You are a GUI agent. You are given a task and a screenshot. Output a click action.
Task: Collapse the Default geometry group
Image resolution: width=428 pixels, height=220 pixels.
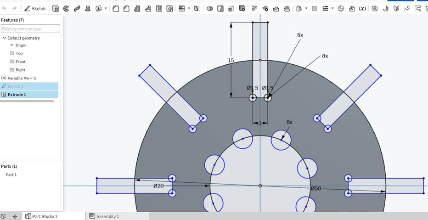pyautogui.click(x=5, y=38)
